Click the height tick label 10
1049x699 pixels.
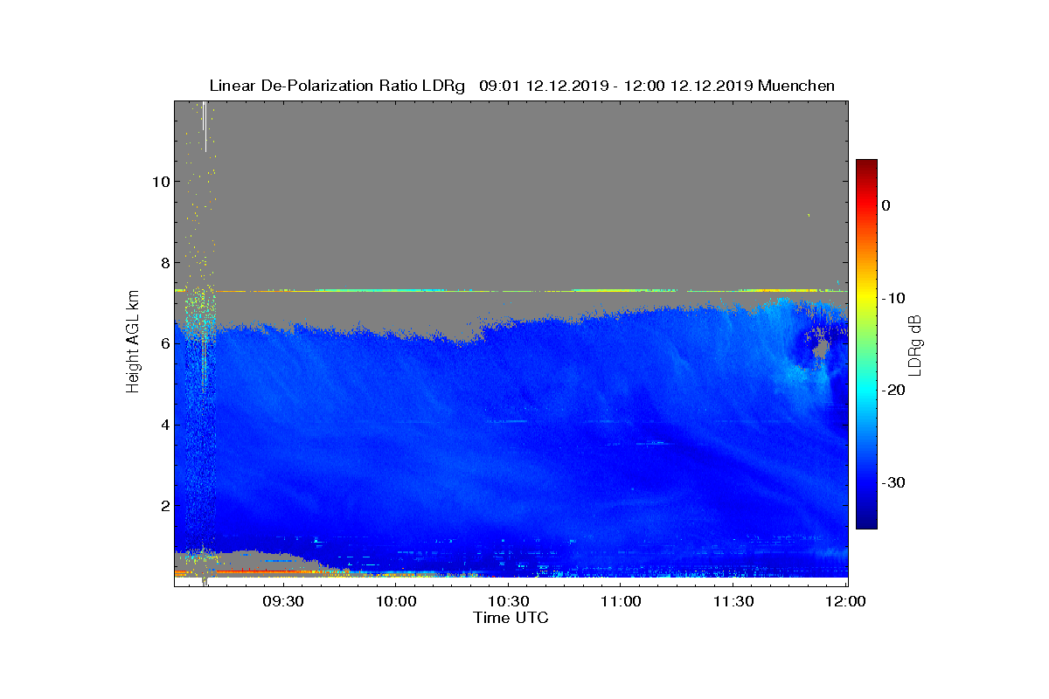click(160, 182)
